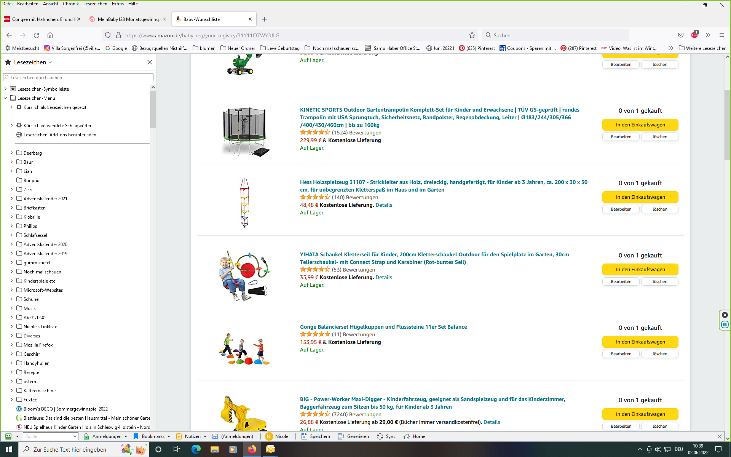
Task: Close the bottom password manager toolbar
Action: (720, 436)
